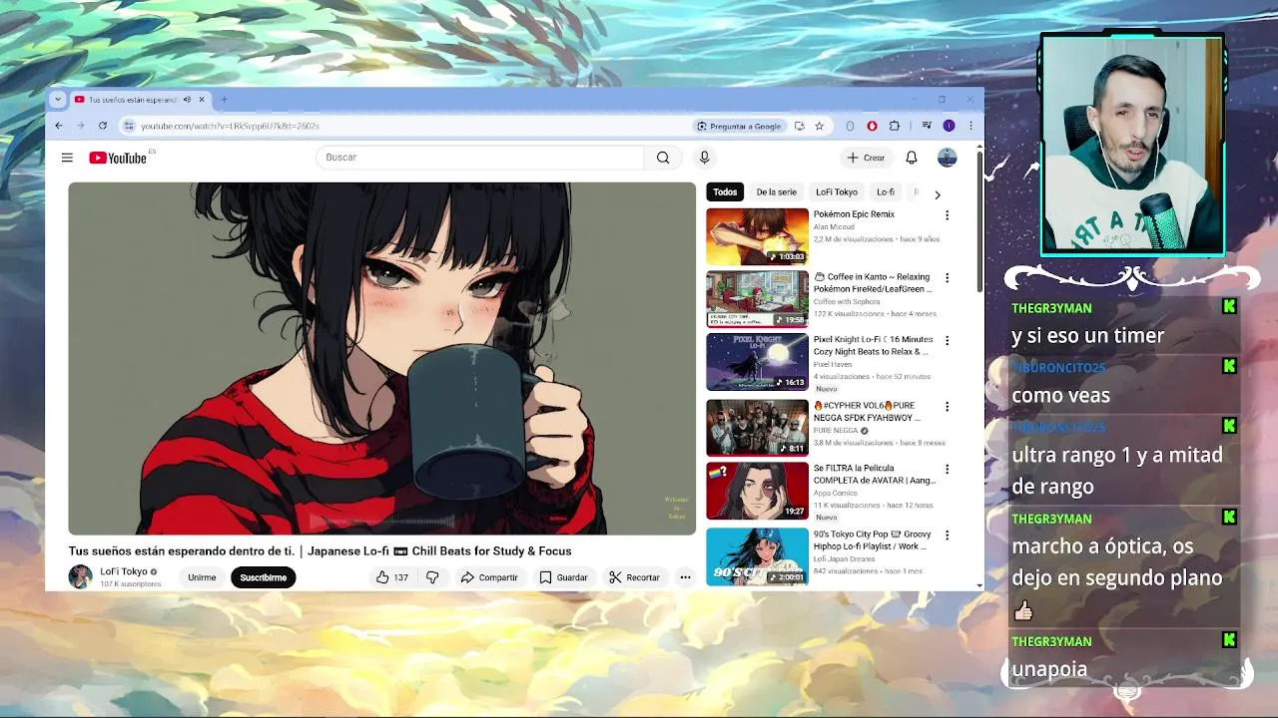Image resolution: width=1278 pixels, height=718 pixels.
Task: Click the Suscribirme button
Action: coord(263,577)
